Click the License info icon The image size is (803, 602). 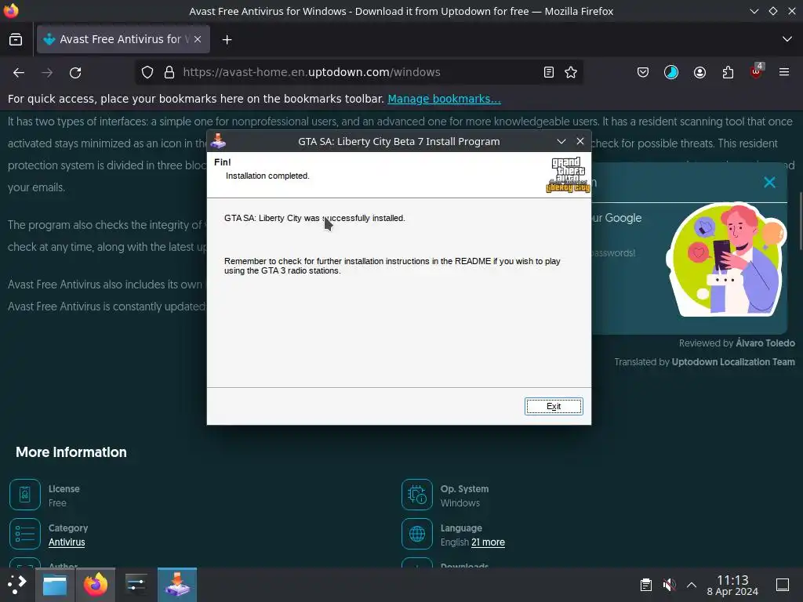(24, 495)
